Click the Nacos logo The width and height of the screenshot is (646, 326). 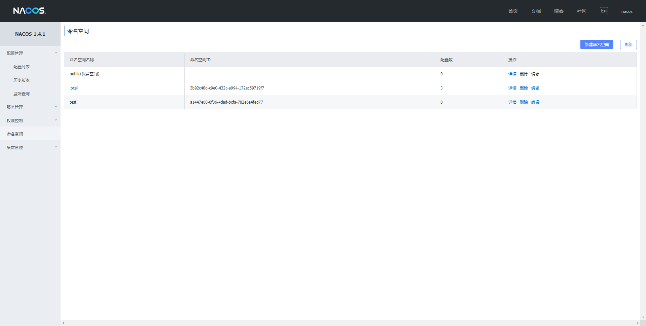click(29, 10)
